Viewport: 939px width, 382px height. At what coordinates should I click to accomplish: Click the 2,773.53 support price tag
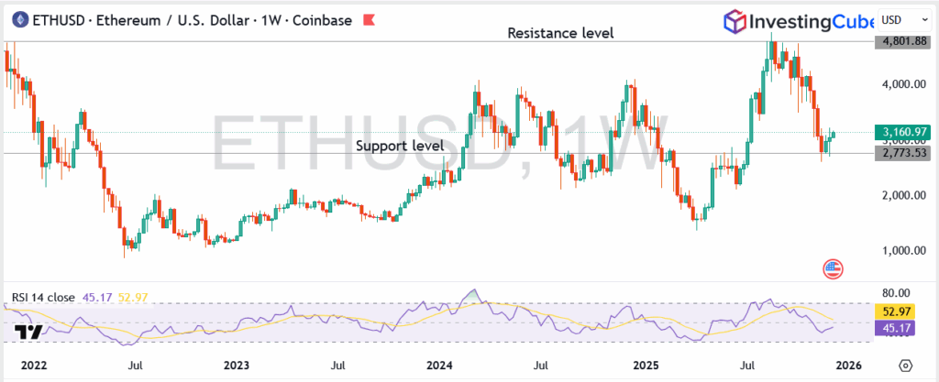(x=901, y=154)
